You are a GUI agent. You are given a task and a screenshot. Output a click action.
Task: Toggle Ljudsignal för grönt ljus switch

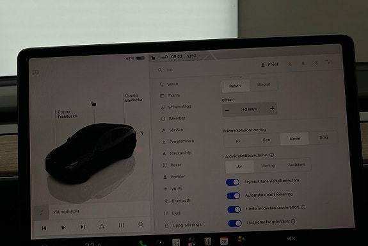235,223
